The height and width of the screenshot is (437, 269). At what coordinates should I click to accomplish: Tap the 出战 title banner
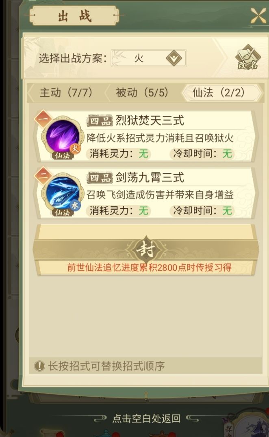coord(74,15)
